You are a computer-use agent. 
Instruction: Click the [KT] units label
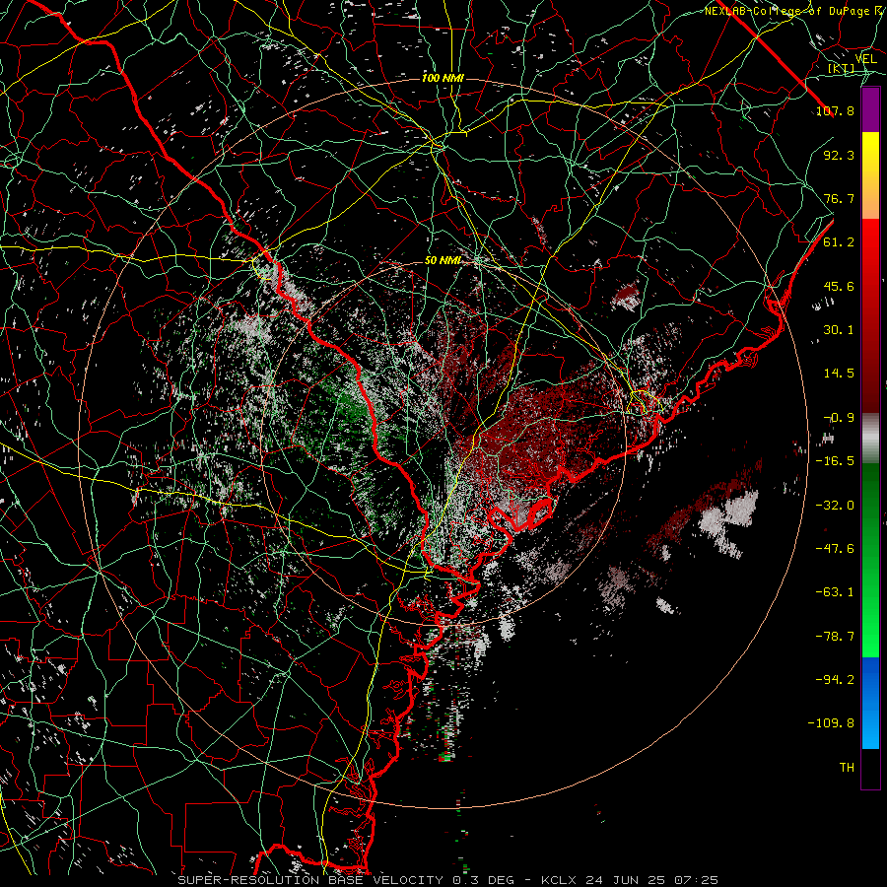(x=841, y=68)
